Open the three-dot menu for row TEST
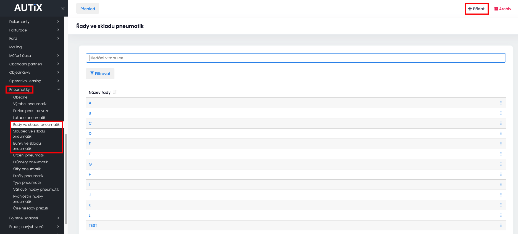The width and height of the screenshot is (518, 234). [x=501, y=225]
